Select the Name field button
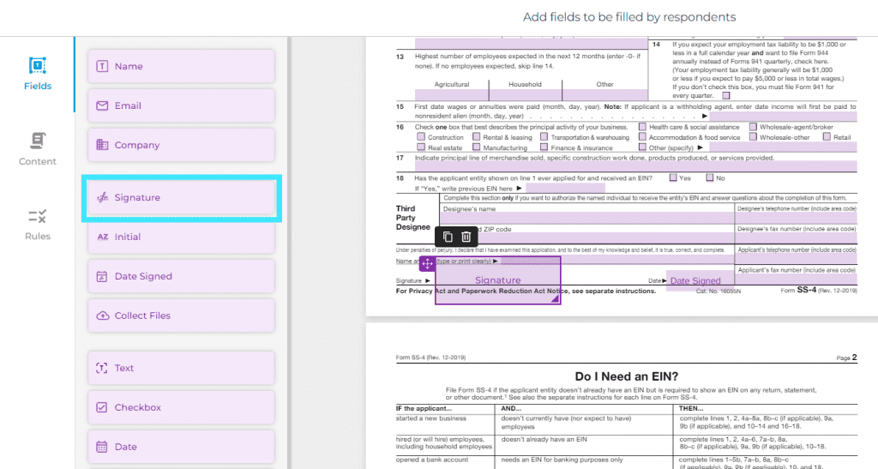Screen dimensions: 878x469 [x=181, y=66]
